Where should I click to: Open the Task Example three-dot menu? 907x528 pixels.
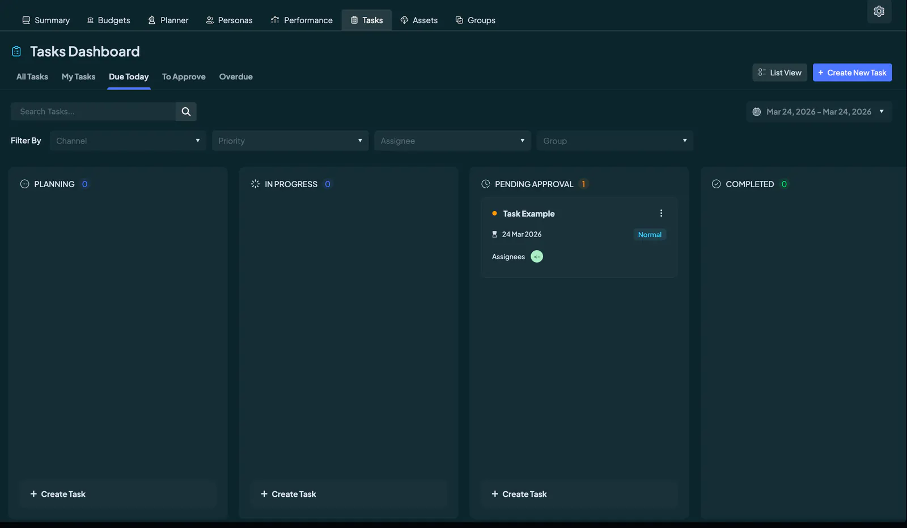pyautogui.click(x=661, y=213)
